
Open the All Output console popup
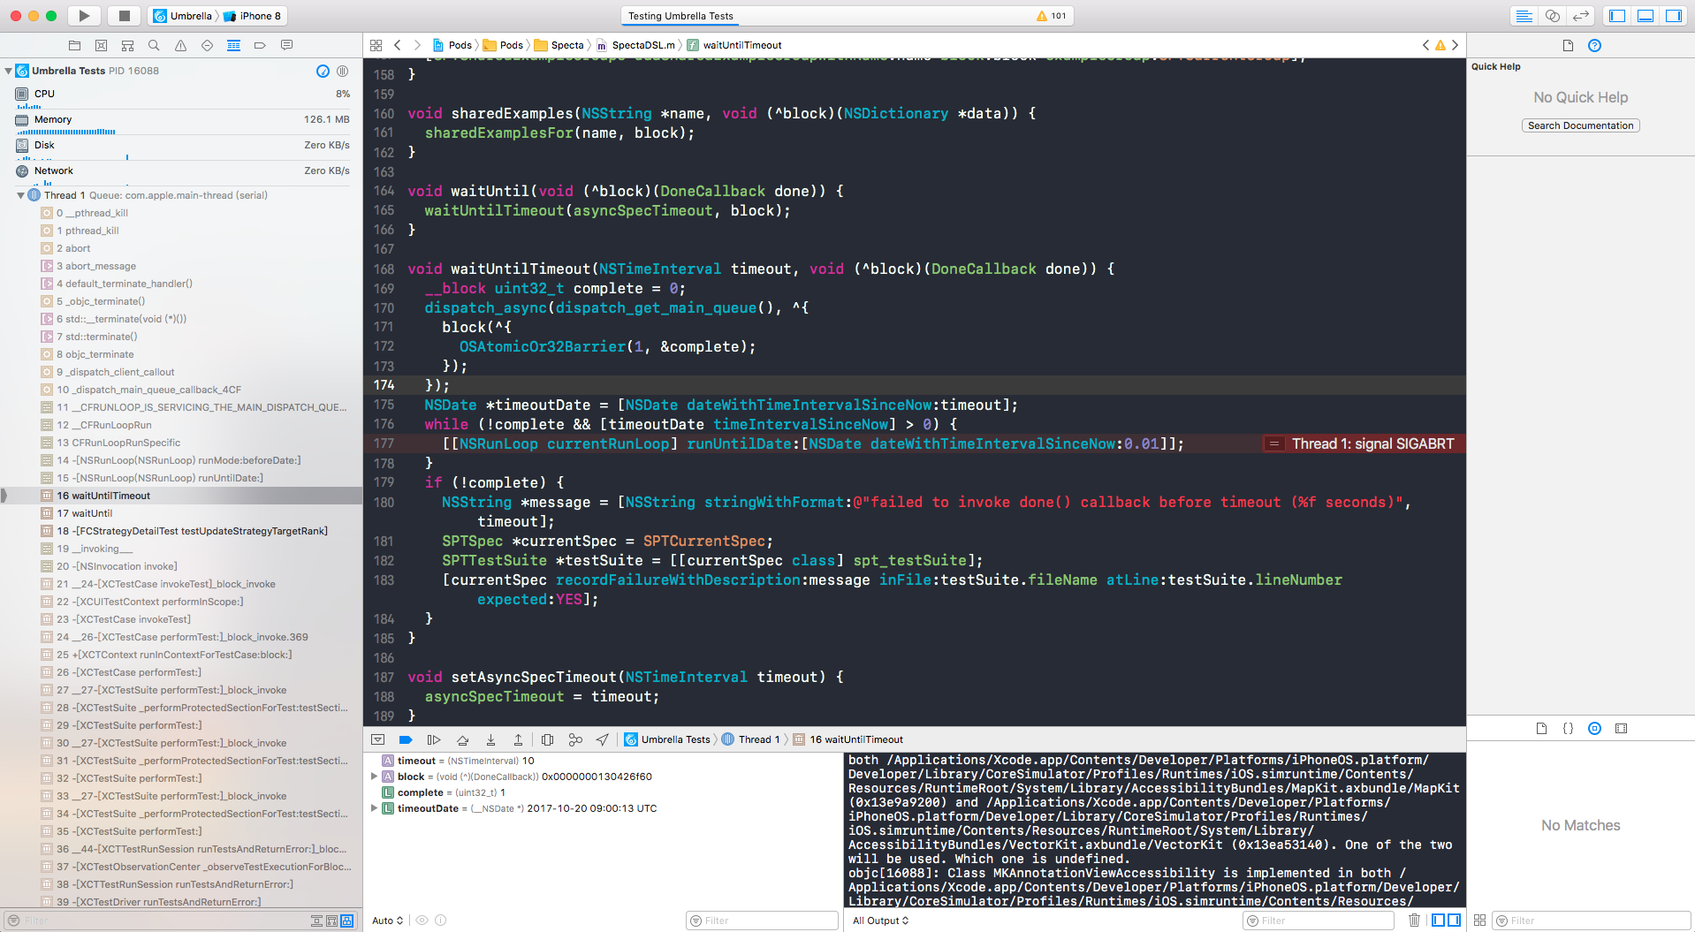click(880, 921)
